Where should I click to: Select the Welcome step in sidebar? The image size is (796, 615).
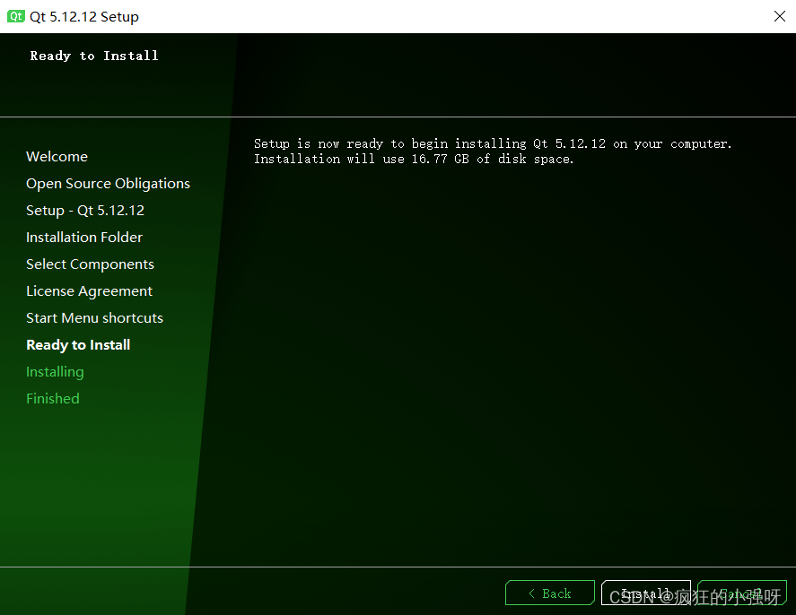pyautogui.click(x=57, y=157)
